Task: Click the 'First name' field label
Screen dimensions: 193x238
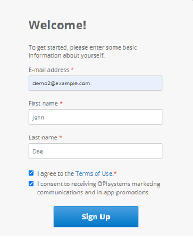Action: point(43,104)
